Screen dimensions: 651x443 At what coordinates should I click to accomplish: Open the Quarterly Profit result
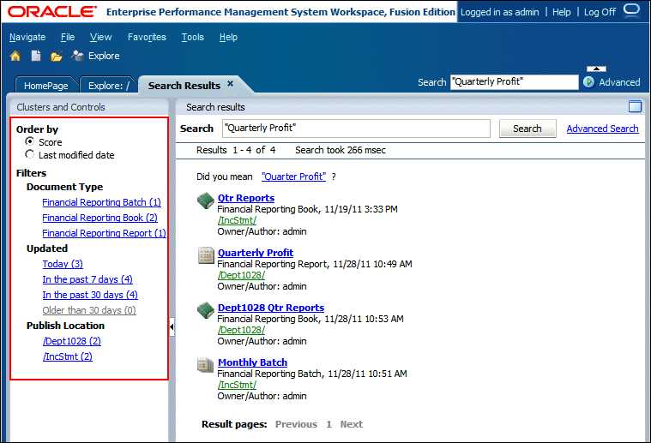(x=256, y=253)
